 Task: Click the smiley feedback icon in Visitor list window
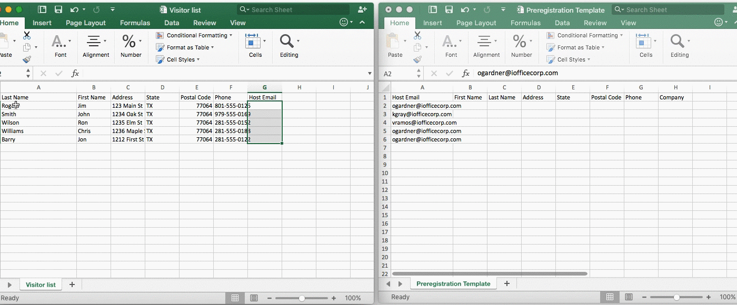(x=344, y=23)
